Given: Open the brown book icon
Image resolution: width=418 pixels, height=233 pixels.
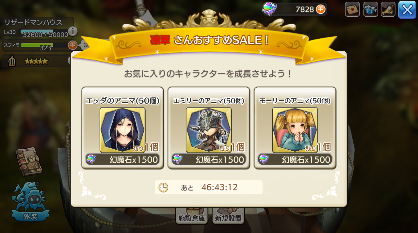Looking at the screenshot, I should [x=29, y=161].
